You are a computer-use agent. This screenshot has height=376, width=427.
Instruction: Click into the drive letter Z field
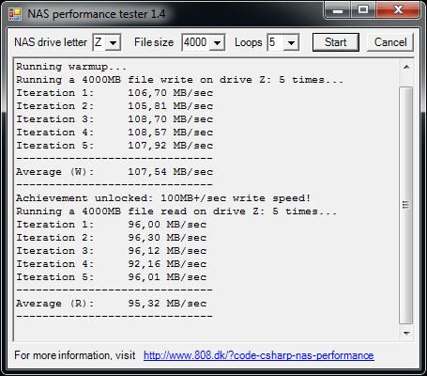(x=99, y=42)
